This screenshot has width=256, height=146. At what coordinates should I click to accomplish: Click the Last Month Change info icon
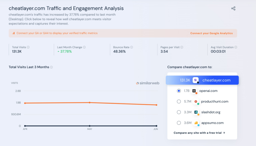[84, 47]
